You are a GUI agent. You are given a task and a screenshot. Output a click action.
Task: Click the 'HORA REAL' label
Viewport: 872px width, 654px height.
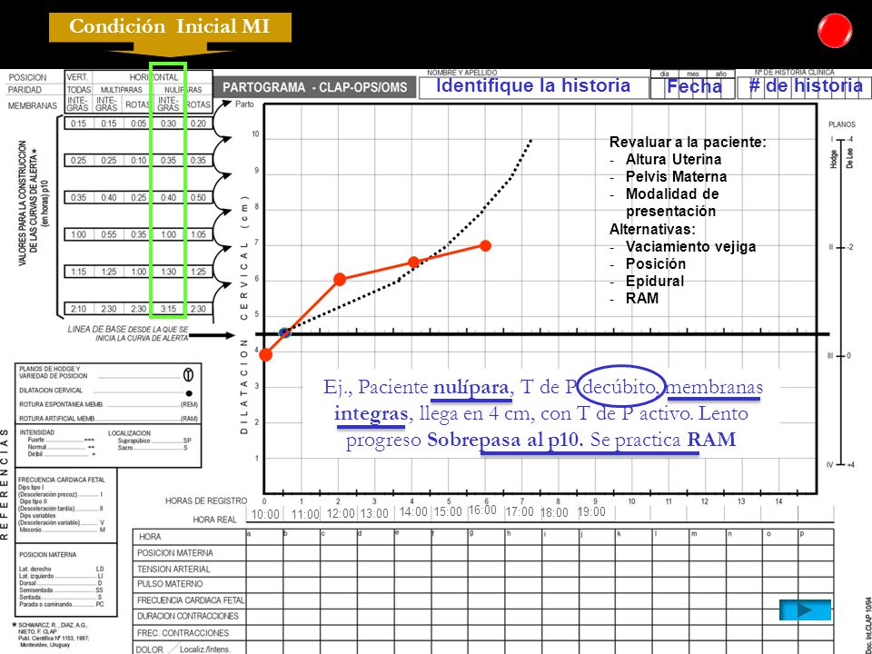click(214, 520)
